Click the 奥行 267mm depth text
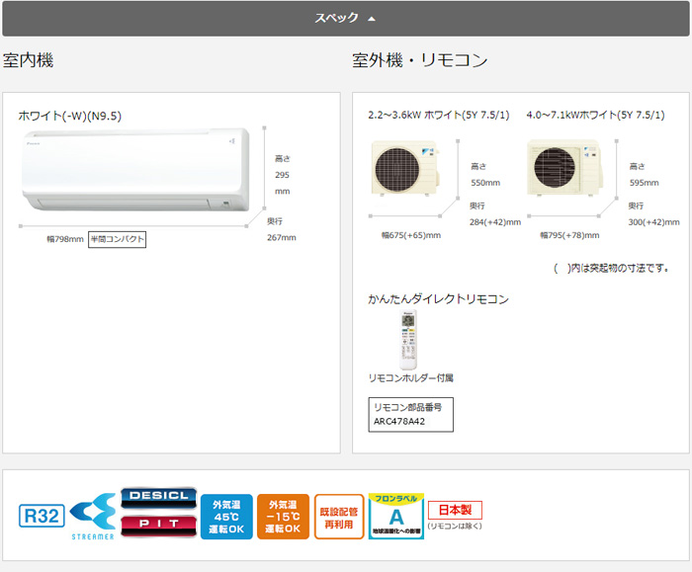 click(x=282, y=229)
